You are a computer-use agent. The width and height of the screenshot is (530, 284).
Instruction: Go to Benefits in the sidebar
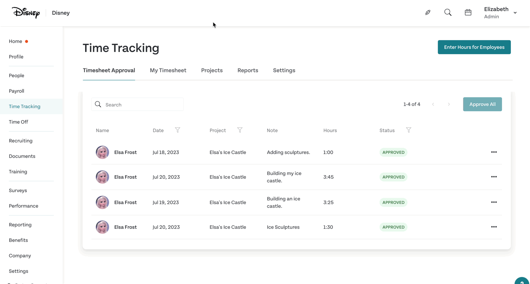pos(18,240)
